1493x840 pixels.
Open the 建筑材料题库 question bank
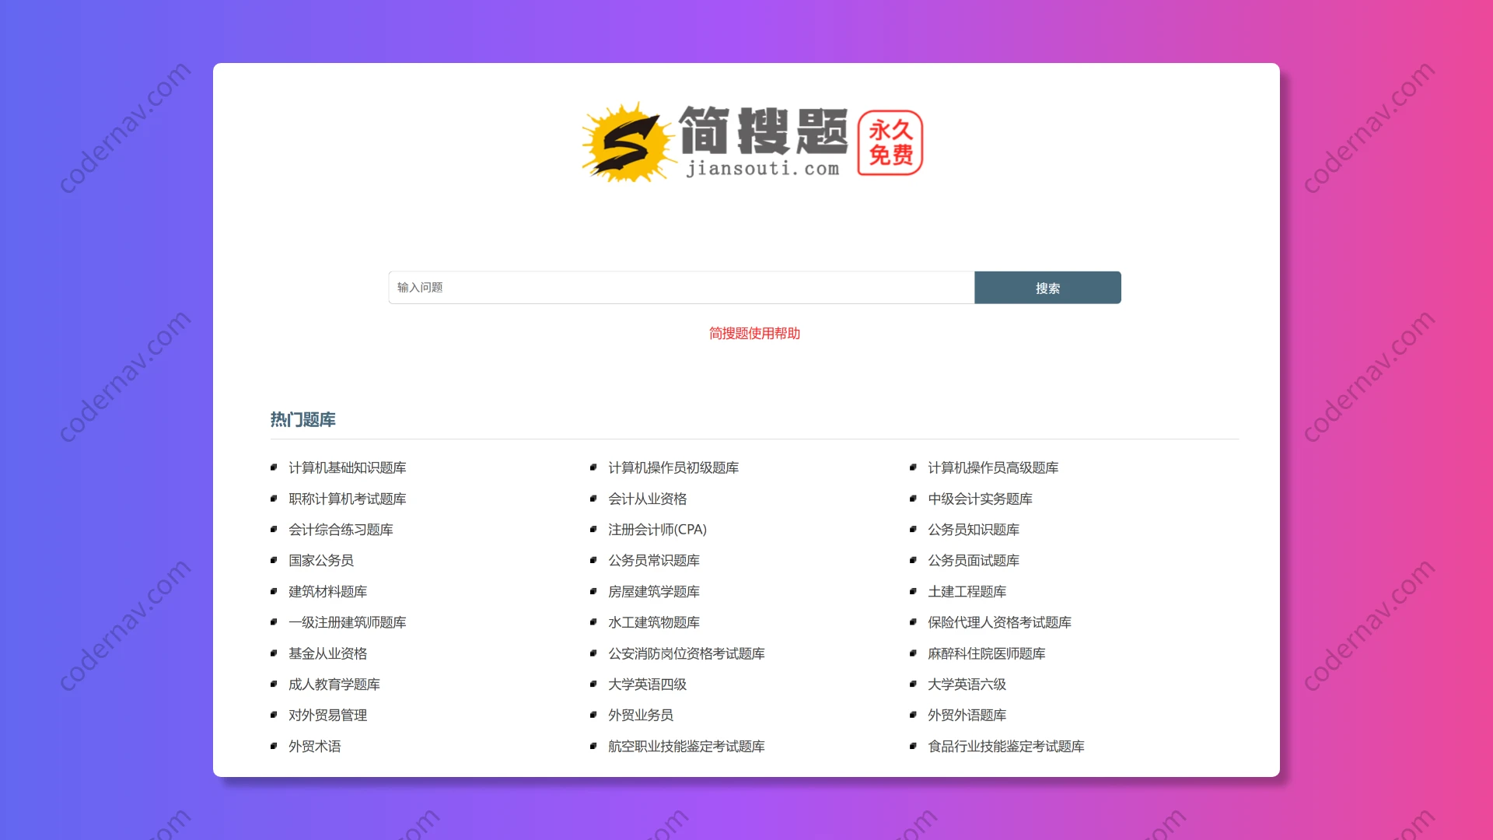[x=328, y=592]
